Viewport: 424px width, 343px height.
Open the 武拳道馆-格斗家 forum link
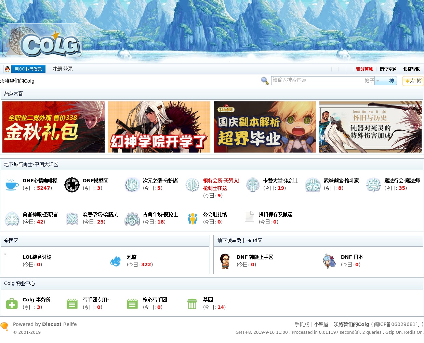click(x=341, y=181)
